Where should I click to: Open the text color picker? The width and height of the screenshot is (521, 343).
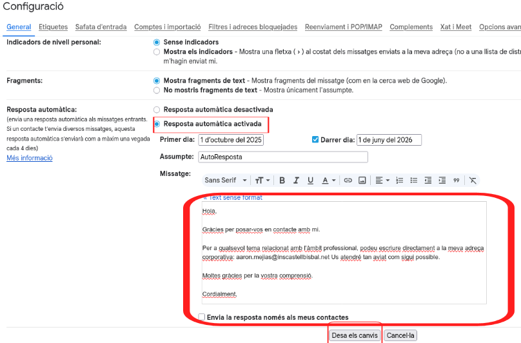tap(329, 181)
